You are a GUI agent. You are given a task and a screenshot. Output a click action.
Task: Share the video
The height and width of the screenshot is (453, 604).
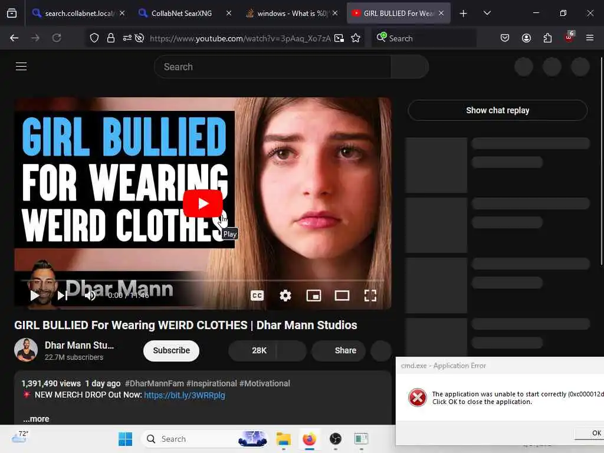339,350
